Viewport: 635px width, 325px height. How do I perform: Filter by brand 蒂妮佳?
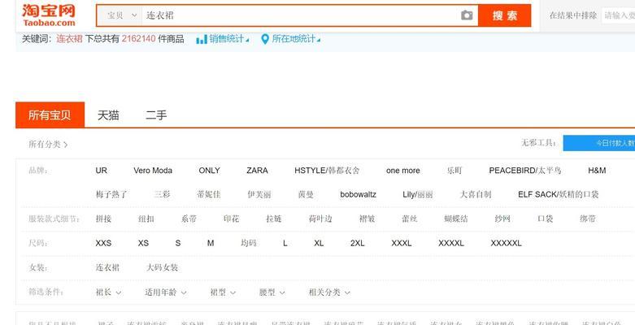click(209, 194)
